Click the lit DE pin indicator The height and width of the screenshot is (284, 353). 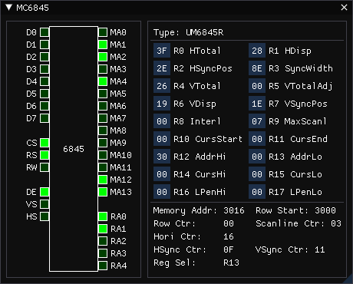coord(45,192)
